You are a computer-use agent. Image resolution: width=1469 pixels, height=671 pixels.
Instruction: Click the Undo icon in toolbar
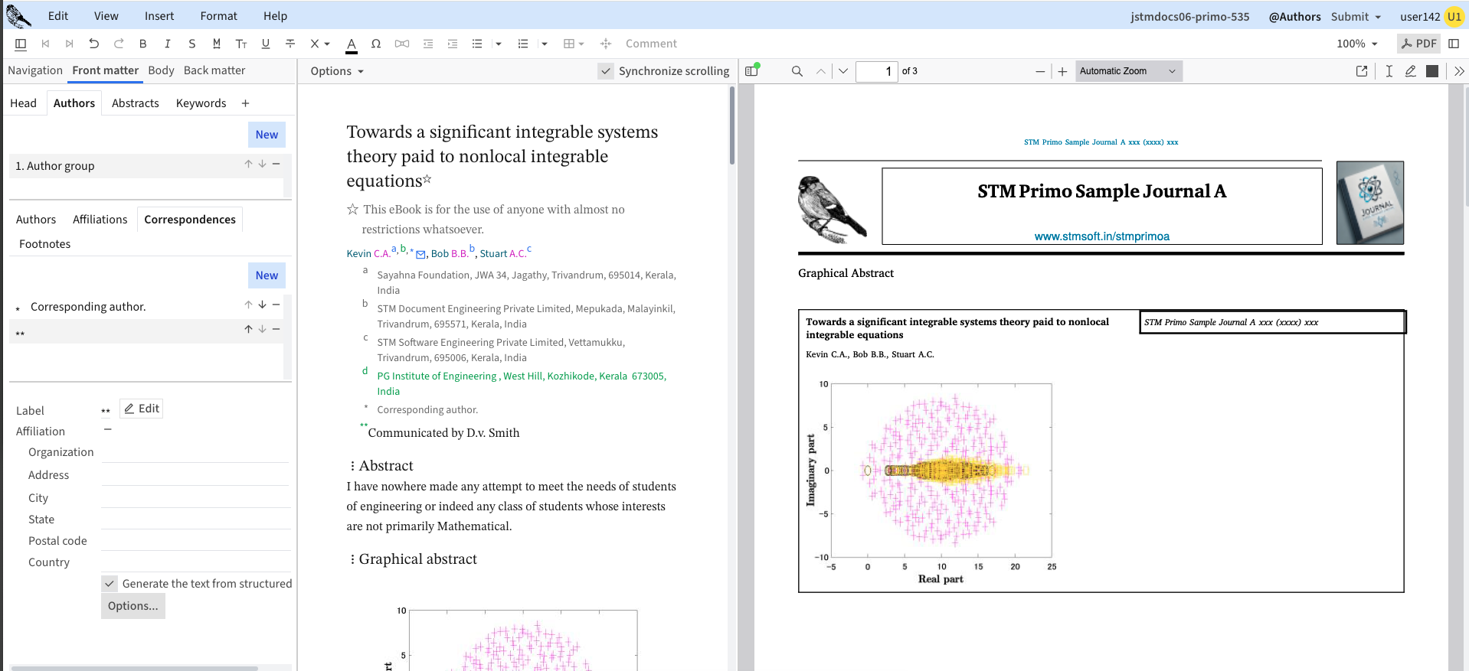click(x=93, y=44)
